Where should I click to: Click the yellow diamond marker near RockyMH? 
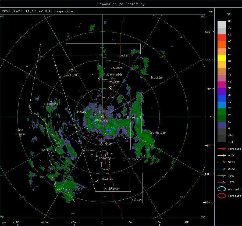point(72,70)
